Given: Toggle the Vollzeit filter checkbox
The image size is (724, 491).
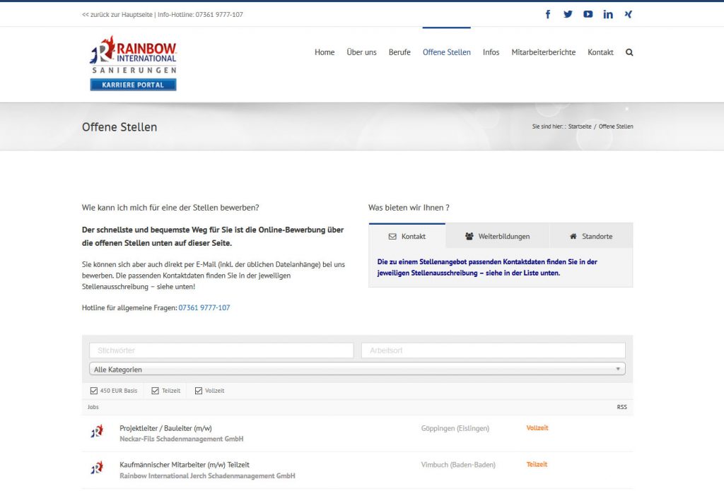Looking at the screenshot, I should tap(199, 391).
